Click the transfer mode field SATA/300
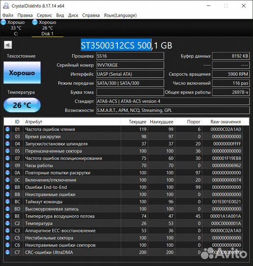 (x=130, y=83)
